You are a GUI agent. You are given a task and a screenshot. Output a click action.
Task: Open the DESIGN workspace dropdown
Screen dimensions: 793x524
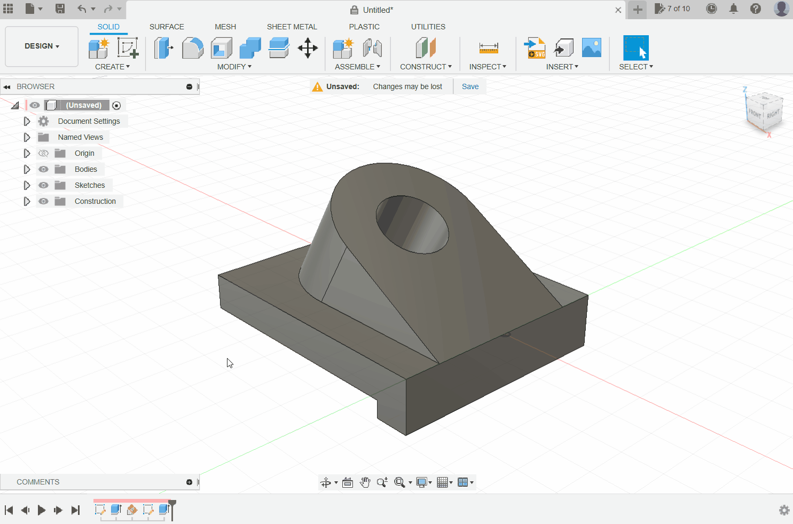click(x=42, y=46)
